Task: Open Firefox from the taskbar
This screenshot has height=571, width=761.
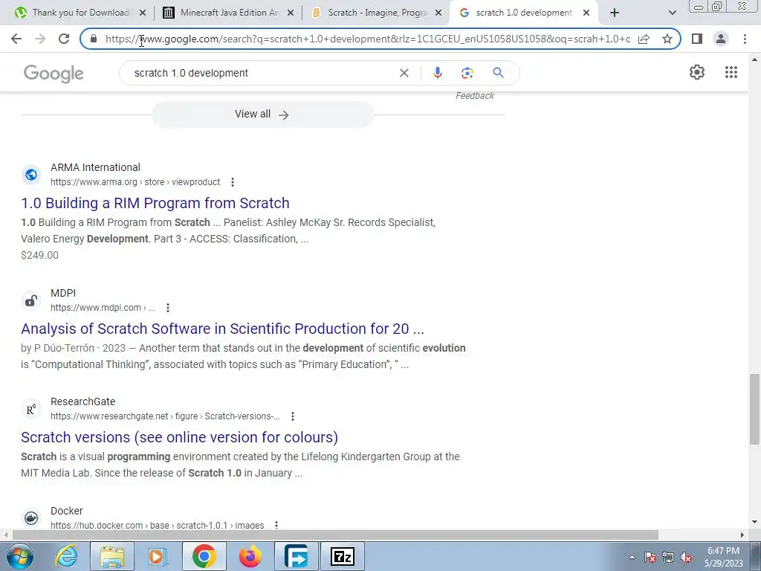Action: point(250,556)
